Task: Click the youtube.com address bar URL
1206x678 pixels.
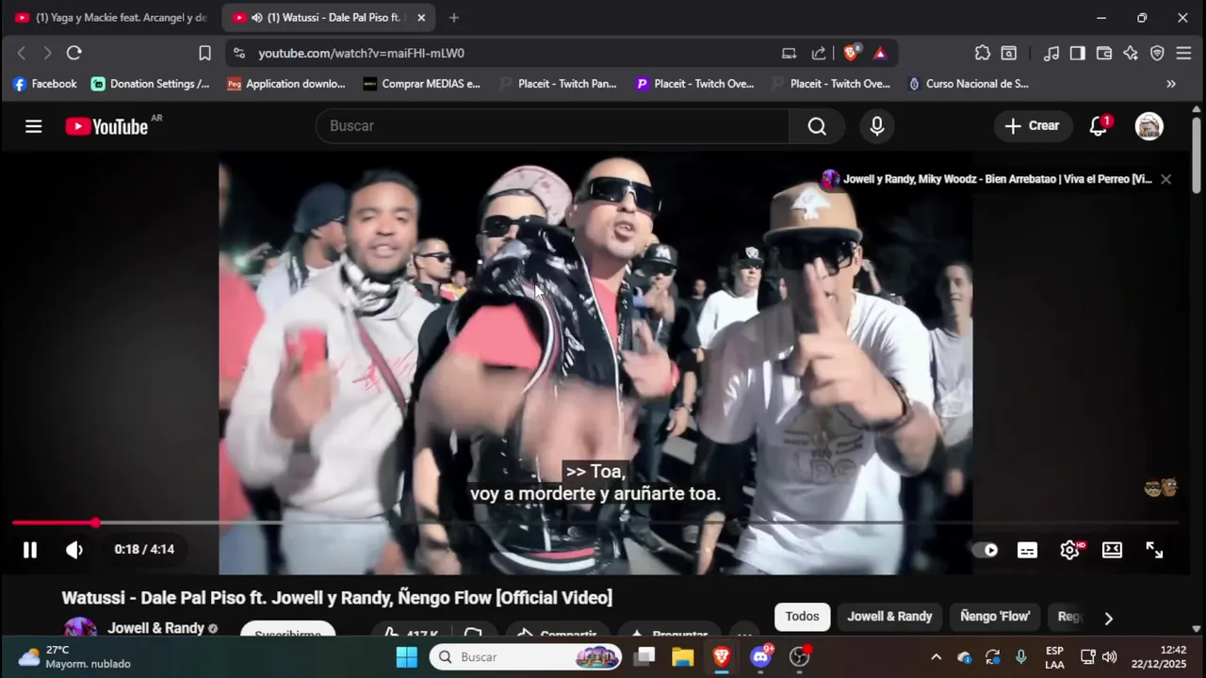Action: tap(362, 54)
